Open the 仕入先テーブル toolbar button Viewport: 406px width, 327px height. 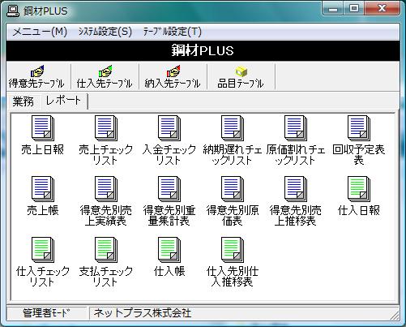tap(105, 77)
